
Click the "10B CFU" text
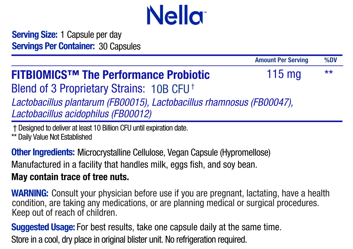[170, 89]
